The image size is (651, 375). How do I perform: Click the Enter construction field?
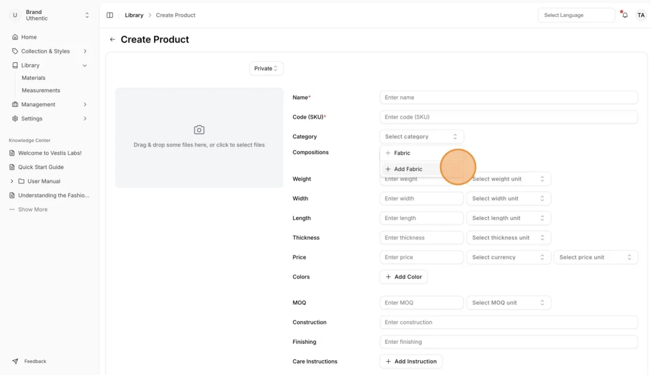[x=509, y=322]
